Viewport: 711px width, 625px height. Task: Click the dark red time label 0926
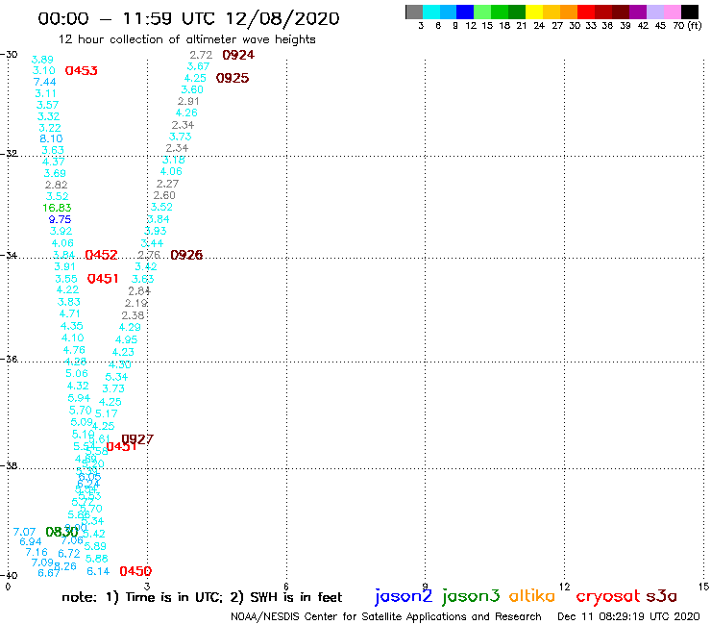[186, 255]
